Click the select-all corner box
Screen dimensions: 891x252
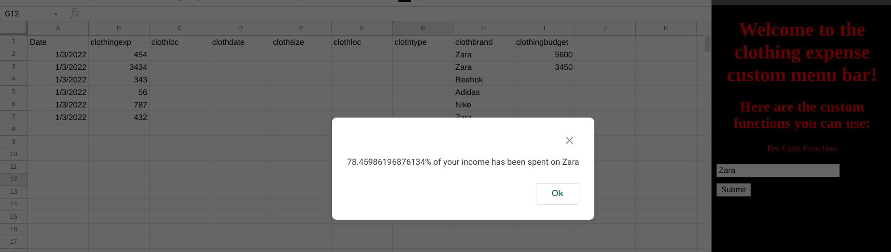tap(14, 28)
